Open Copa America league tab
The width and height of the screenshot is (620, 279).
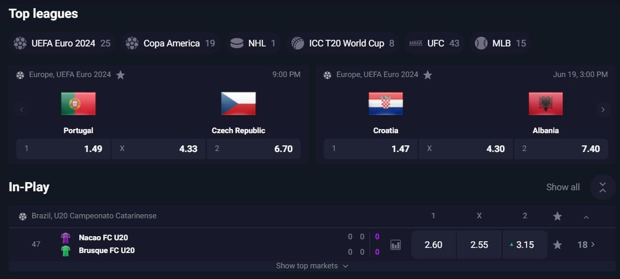click(x=171, y=43)
